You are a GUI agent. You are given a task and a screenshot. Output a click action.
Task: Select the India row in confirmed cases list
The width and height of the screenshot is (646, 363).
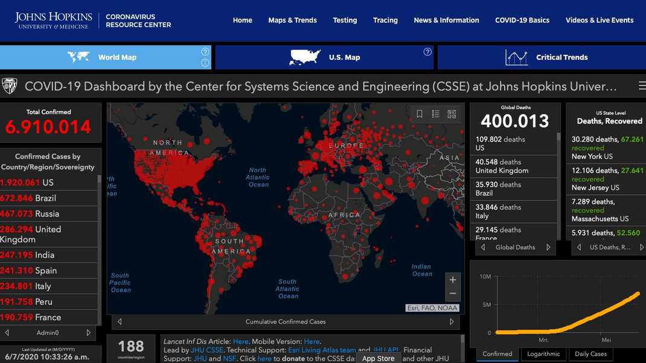click(x=49, y=254)
